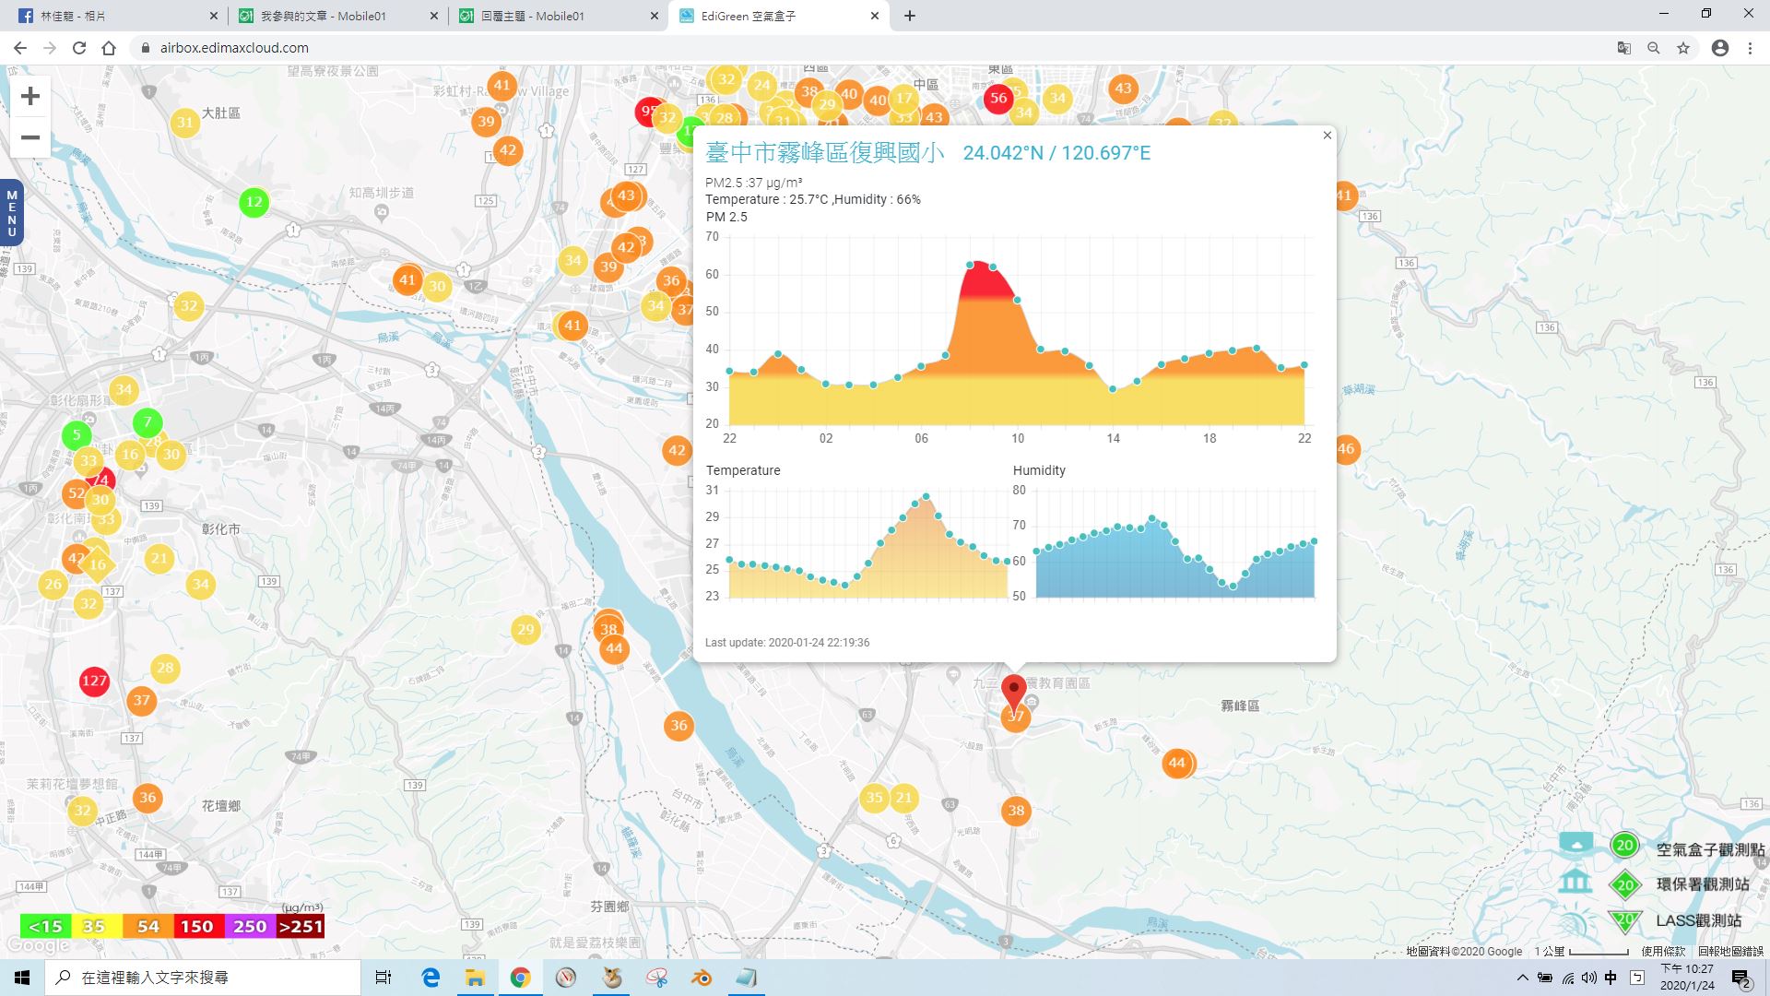Viewport: 1770px width, 996px height.
Task: Click the popup title 臺中市霧峰區復興國小
Action: click(x=825, y=153)
